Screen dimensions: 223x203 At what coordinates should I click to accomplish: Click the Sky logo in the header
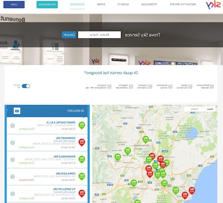[213, 5]
